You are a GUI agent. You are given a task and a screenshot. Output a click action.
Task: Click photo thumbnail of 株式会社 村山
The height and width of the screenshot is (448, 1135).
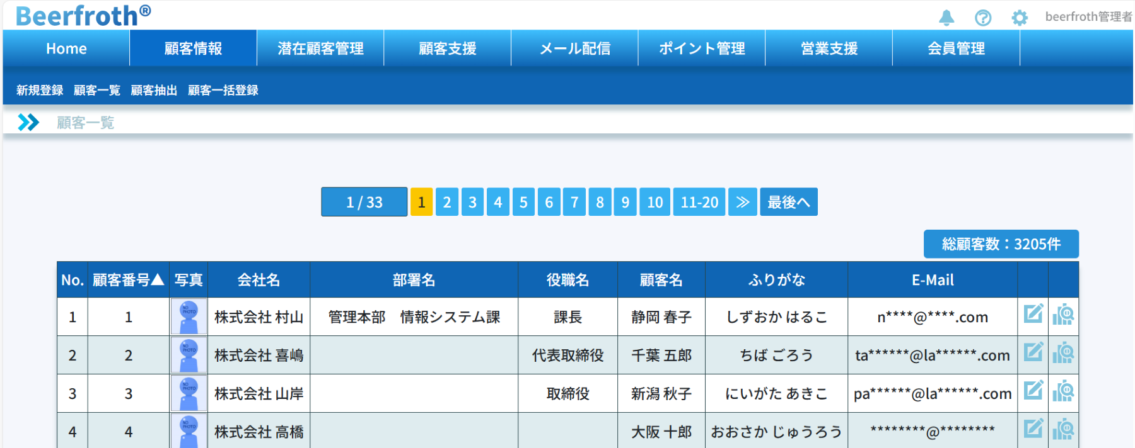pos(189,316)
